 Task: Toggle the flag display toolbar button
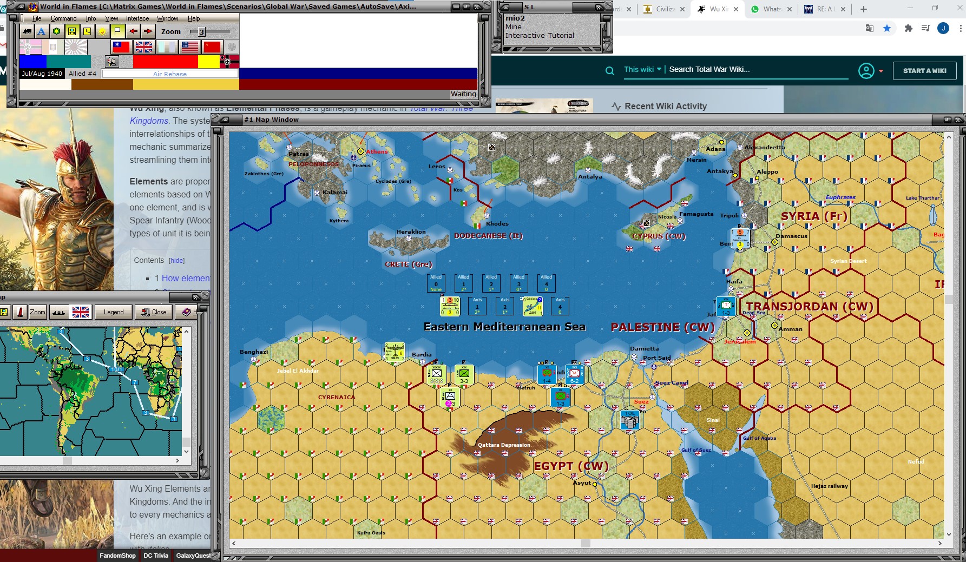tap(117, 31)
